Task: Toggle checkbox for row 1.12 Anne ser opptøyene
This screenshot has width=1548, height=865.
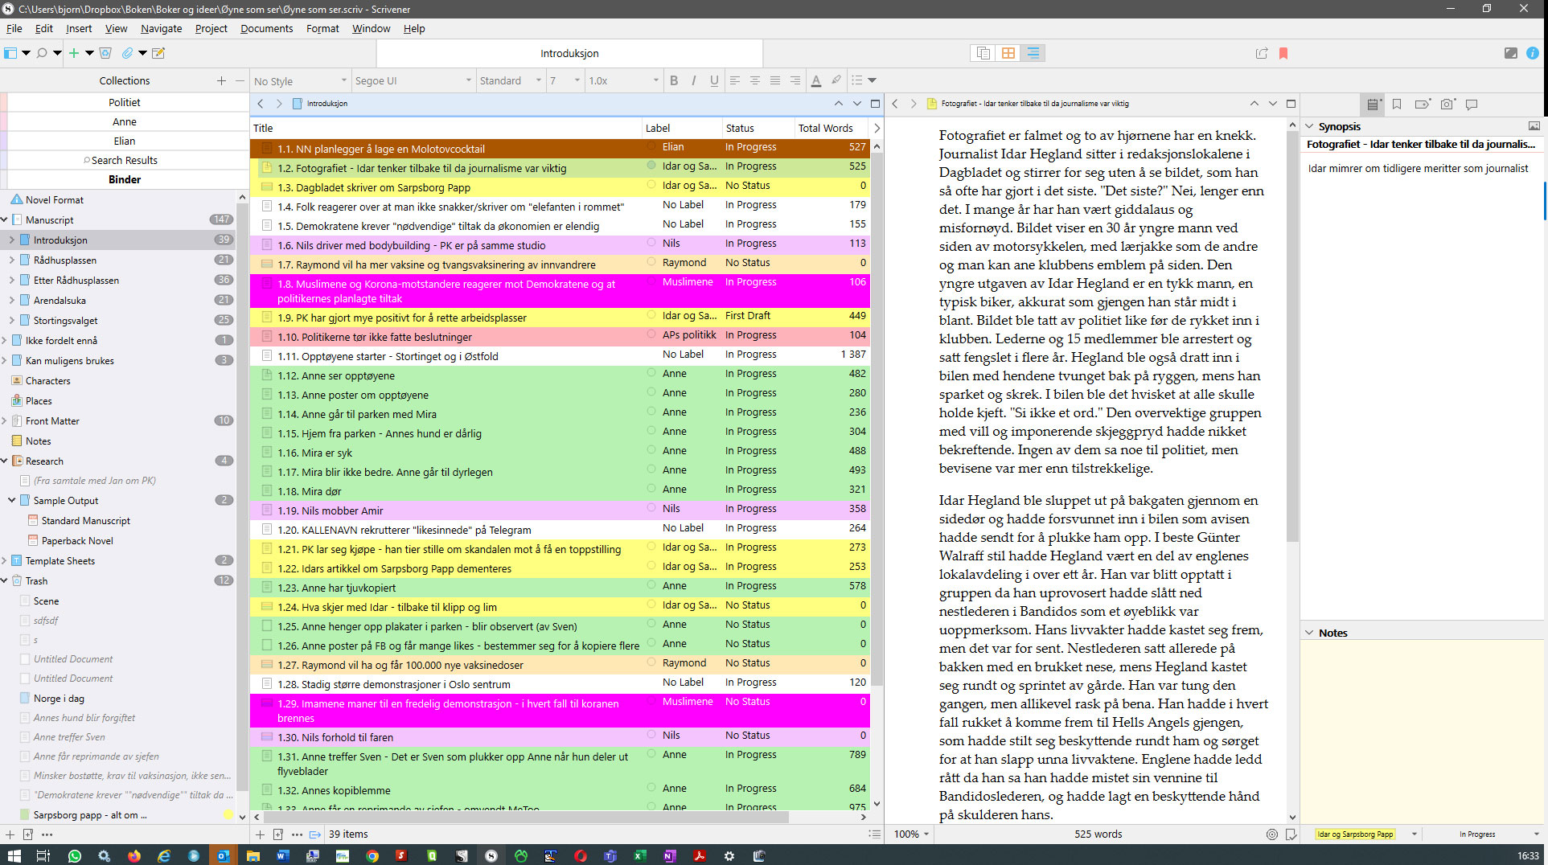Action: (266, 375)
